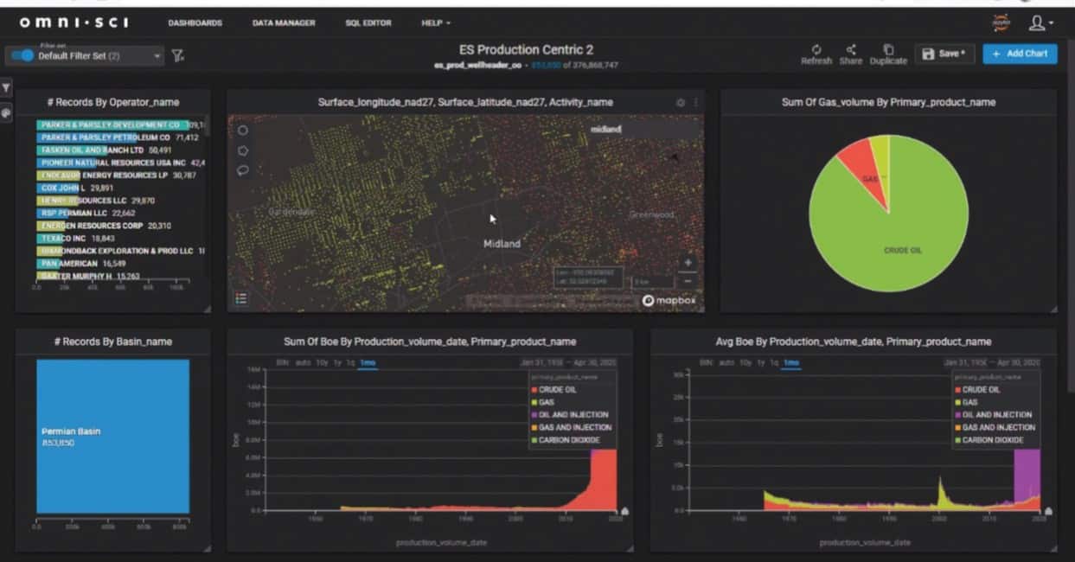The image size is (1075, 562).
Task: Select the circle lasso tool on map
Action: coord(243,131)
